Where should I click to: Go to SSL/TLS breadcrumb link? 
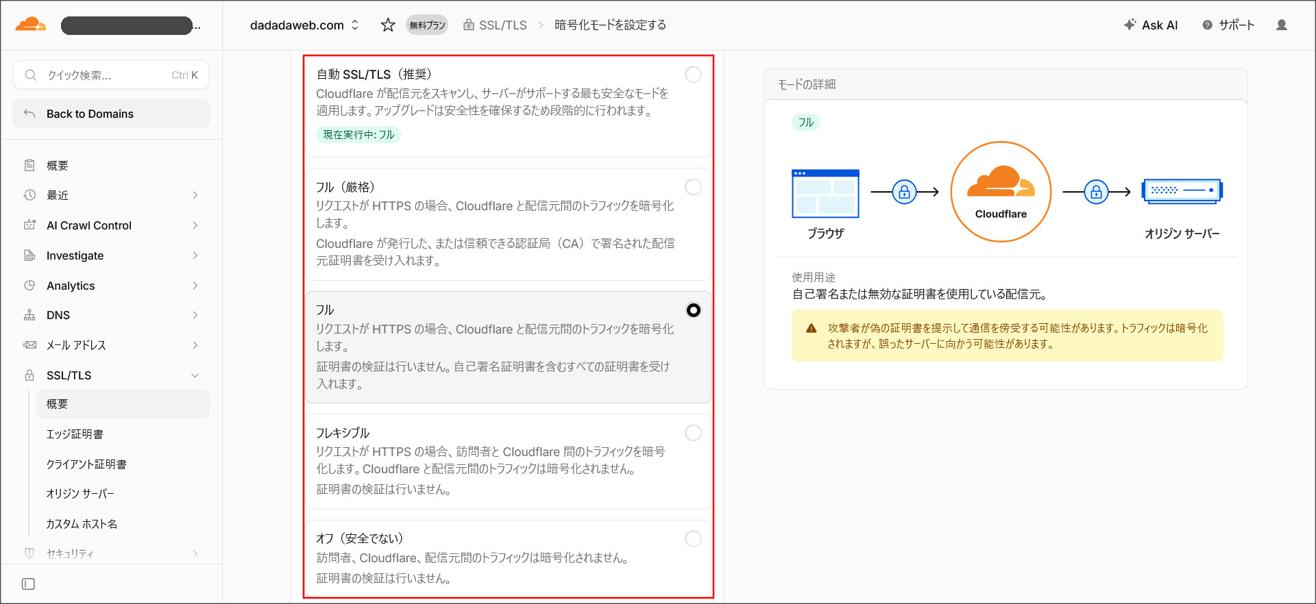(495, 25)
